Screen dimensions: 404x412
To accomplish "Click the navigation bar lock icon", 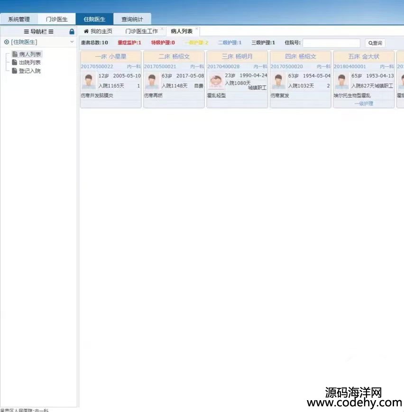I will [x=72, y=32].
